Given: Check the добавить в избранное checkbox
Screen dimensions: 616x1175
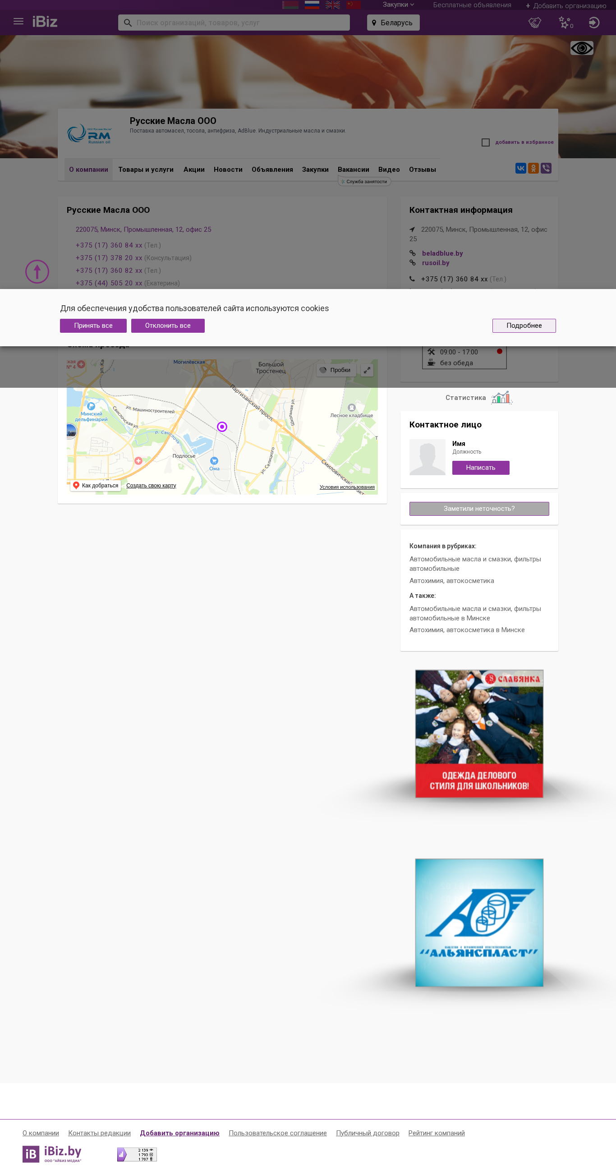Looking at the screenshot, I should pyautogui.click(x=486, y=143).
